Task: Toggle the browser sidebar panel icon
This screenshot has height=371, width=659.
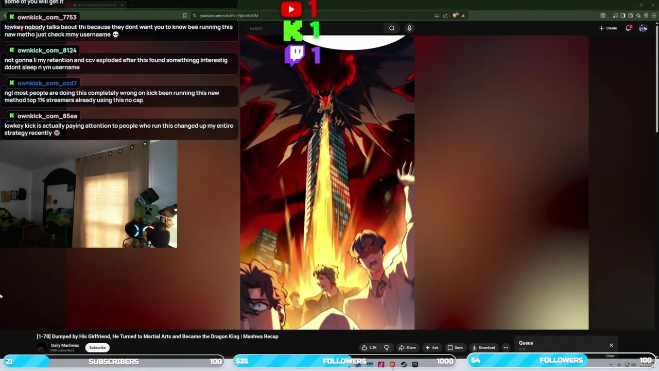Action: 623,15
